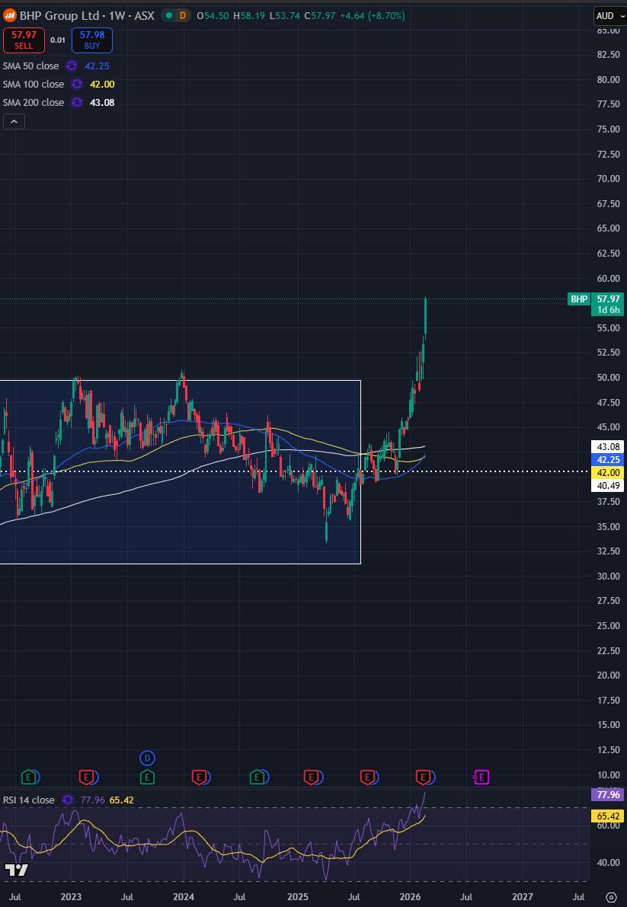Click the latest green weekly candle
Image resolution: width=627 pixels, height=907 pixels.
click(426, 316)
